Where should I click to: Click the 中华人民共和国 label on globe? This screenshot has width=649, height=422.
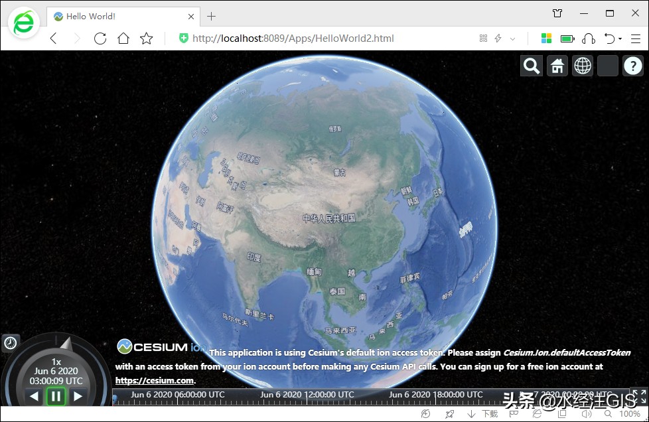click(x=328, y=218)
